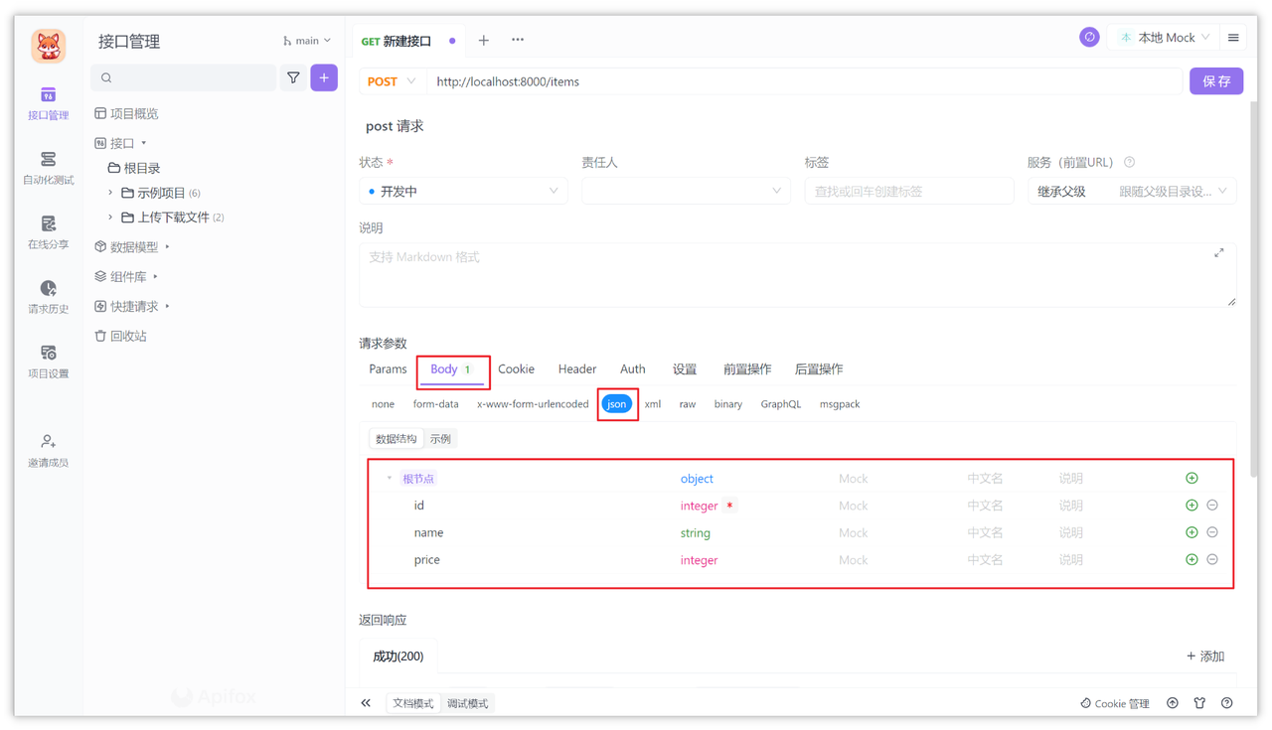Expand the 示例项目 folder
Screen dimensions: 1272x730
tap(110, 193)
